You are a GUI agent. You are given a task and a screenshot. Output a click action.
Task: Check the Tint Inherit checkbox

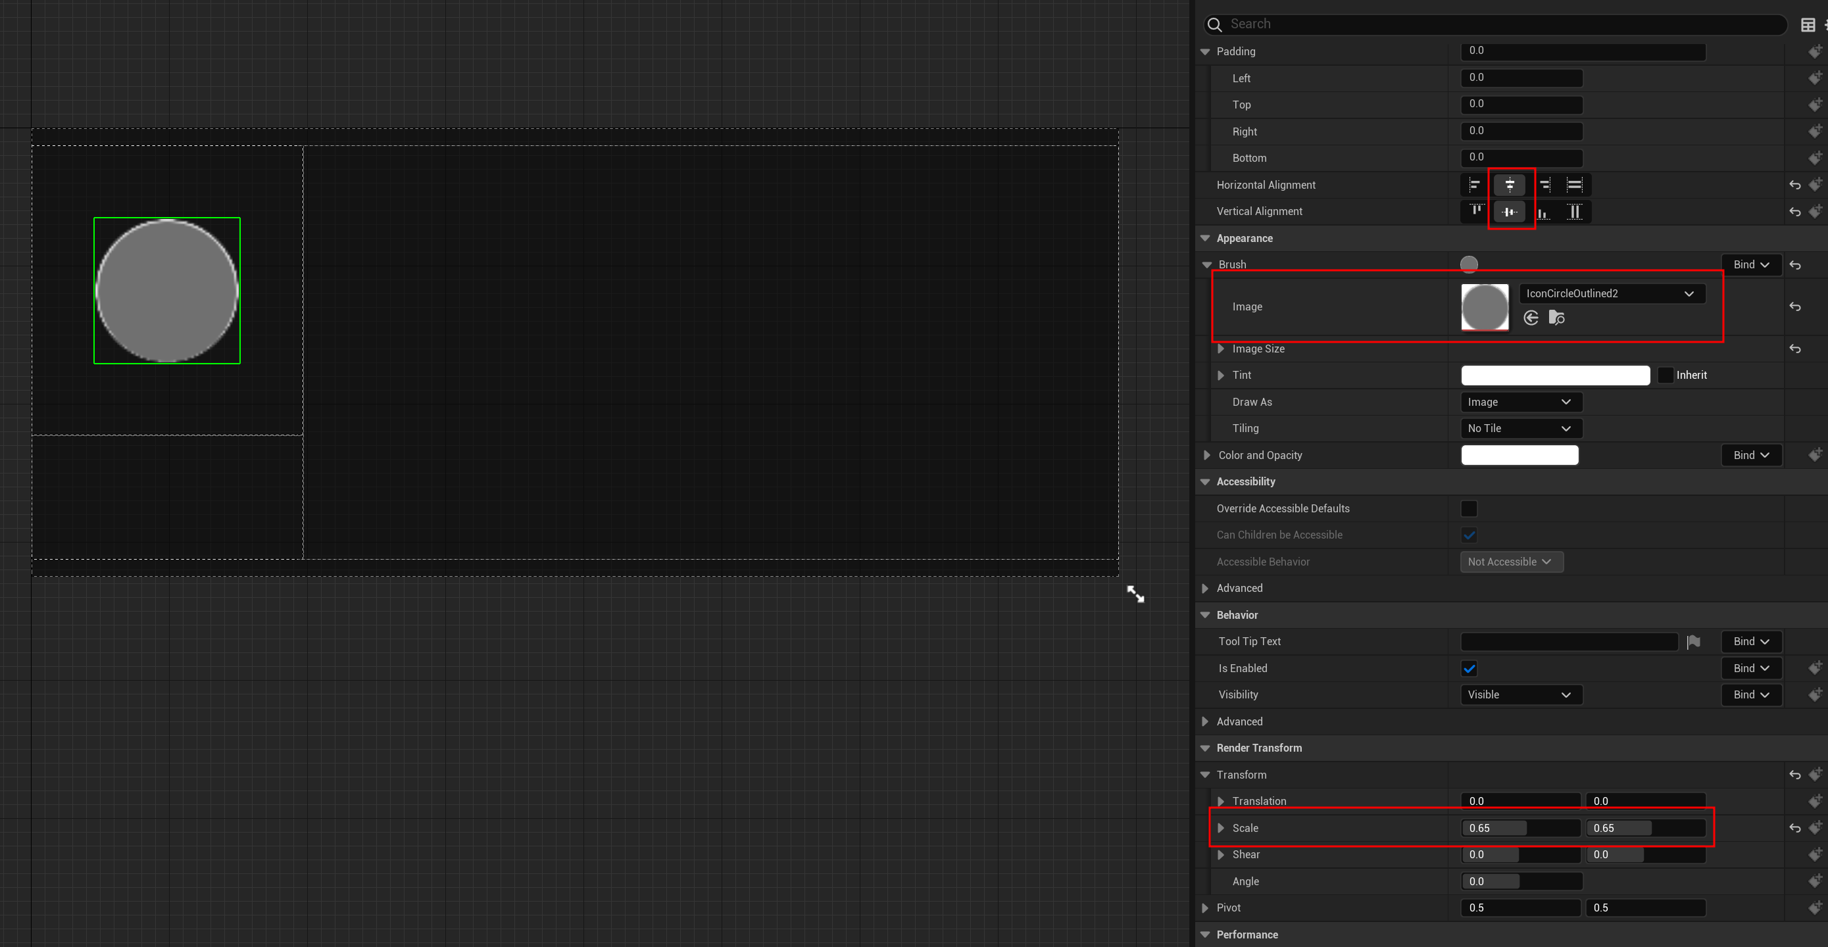click(x=1665, y=376)
